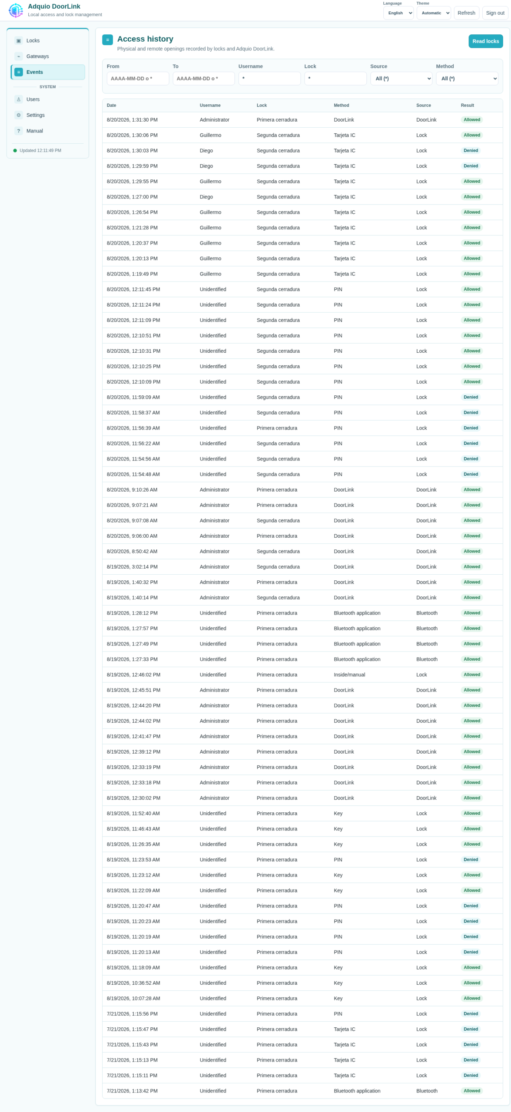Image resolution: width=511 pixels, height=1112 pixels.
Task: Open the Language dropdown
Action: pyautogui.click(x=398, y=13)
